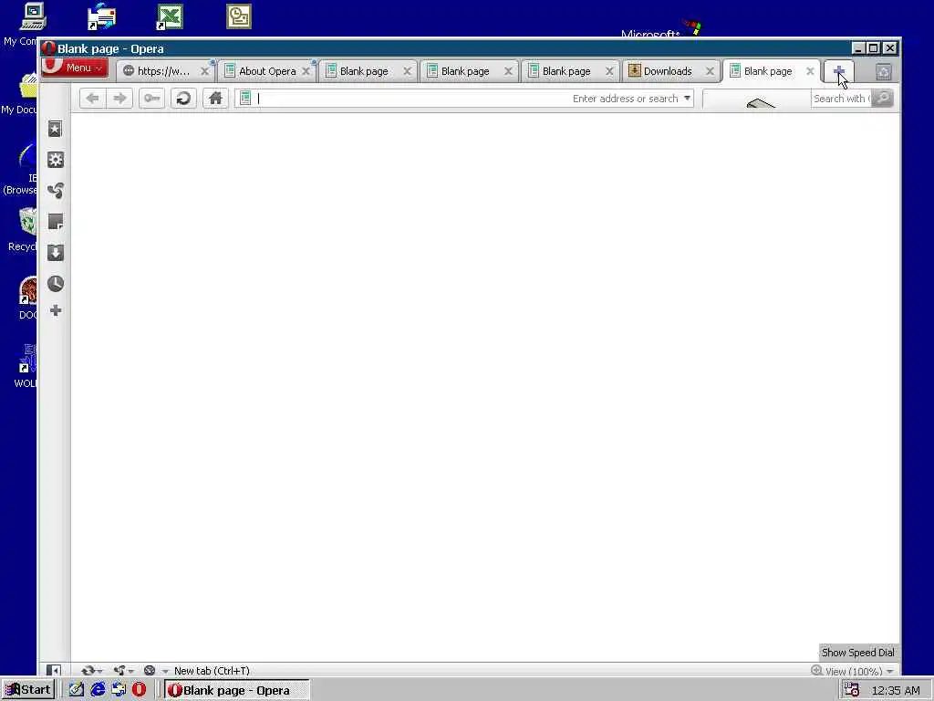The image size is (934, 701).
Task: Click the Back arrow button
Action: pos(92,99)
